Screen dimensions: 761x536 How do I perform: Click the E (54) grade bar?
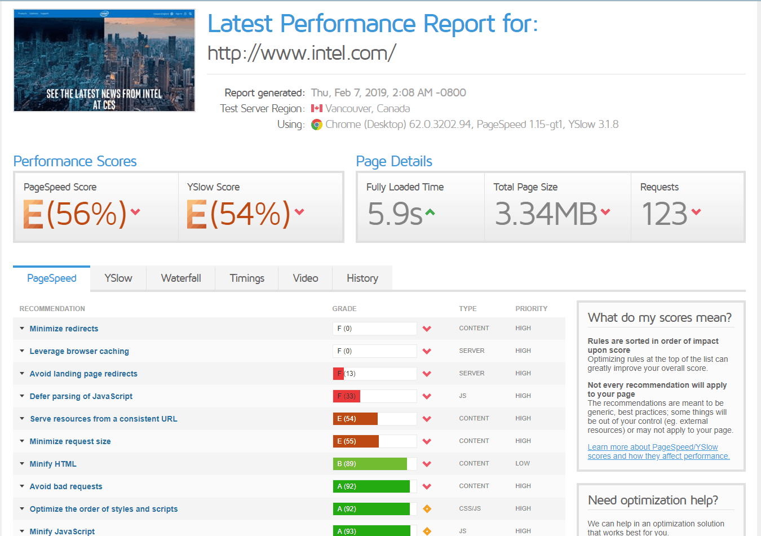tap(375, 419)
